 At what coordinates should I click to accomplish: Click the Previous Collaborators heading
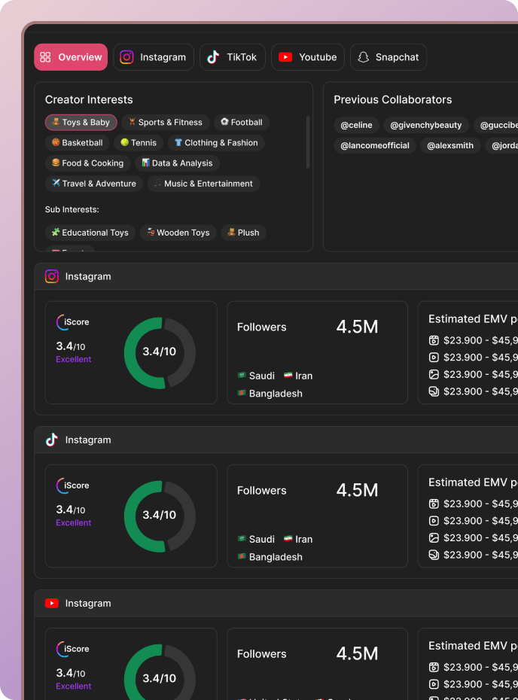[x=393, y=99]
